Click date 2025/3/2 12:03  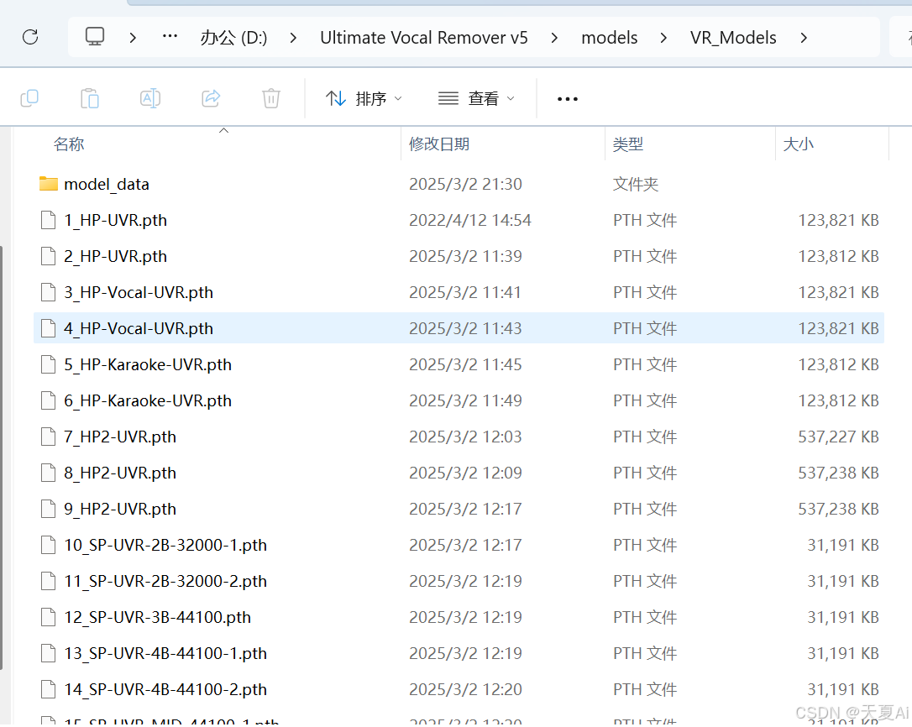point(465,437)
